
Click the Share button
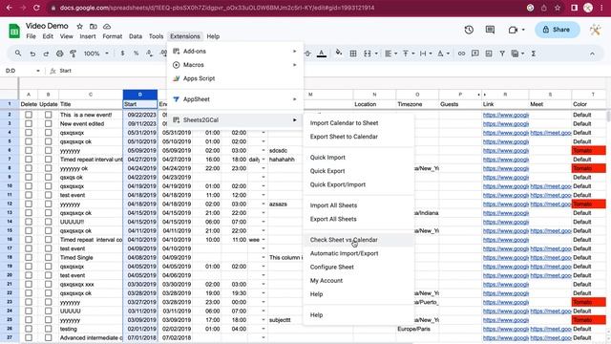point(558,30)
